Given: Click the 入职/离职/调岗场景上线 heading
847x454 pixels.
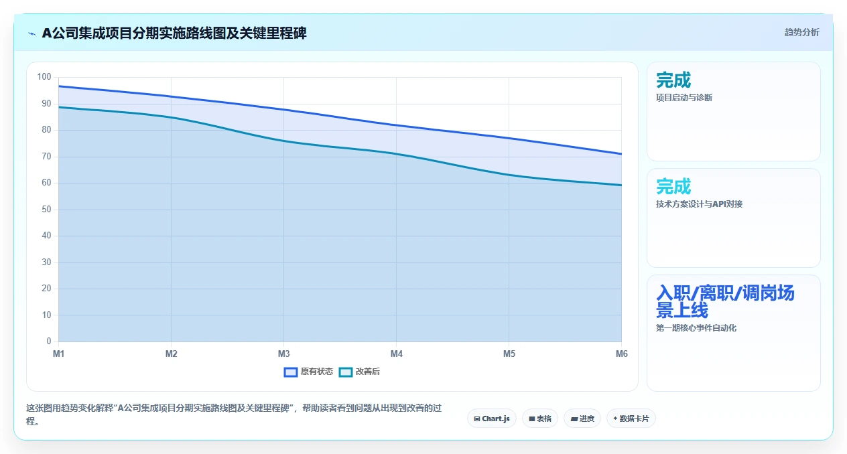Looking at the screenshot, I should (x=725, y=302).
